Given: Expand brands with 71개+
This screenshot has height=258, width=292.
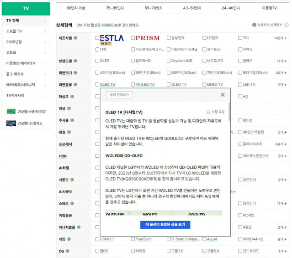Looking at the screenshot, I should [x=281, y=61].
